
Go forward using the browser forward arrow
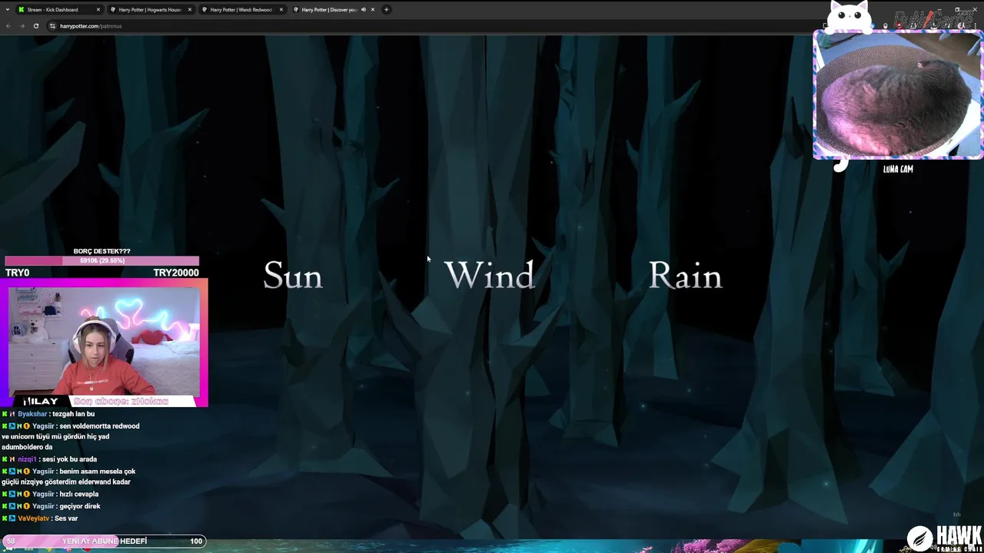(x=22, y=26)
